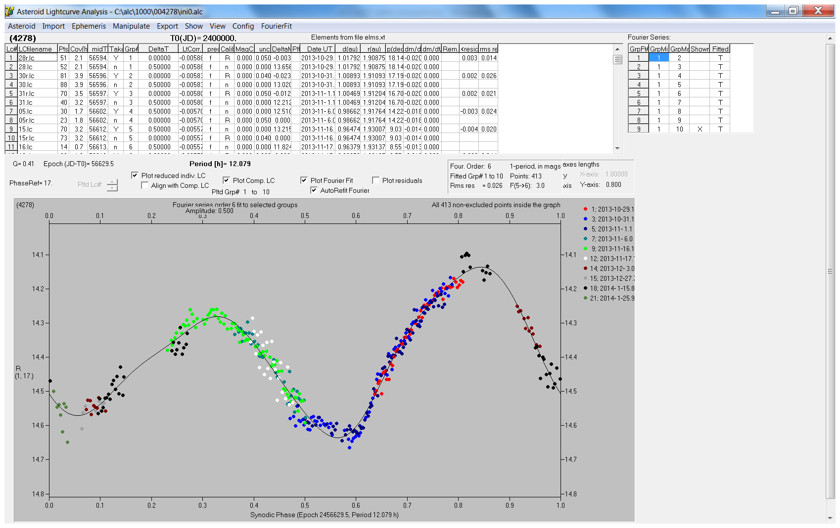Toggle Plot reduced indiv. LC checkbox
Viewport: 840px width, 528px height.
(135, 175)
